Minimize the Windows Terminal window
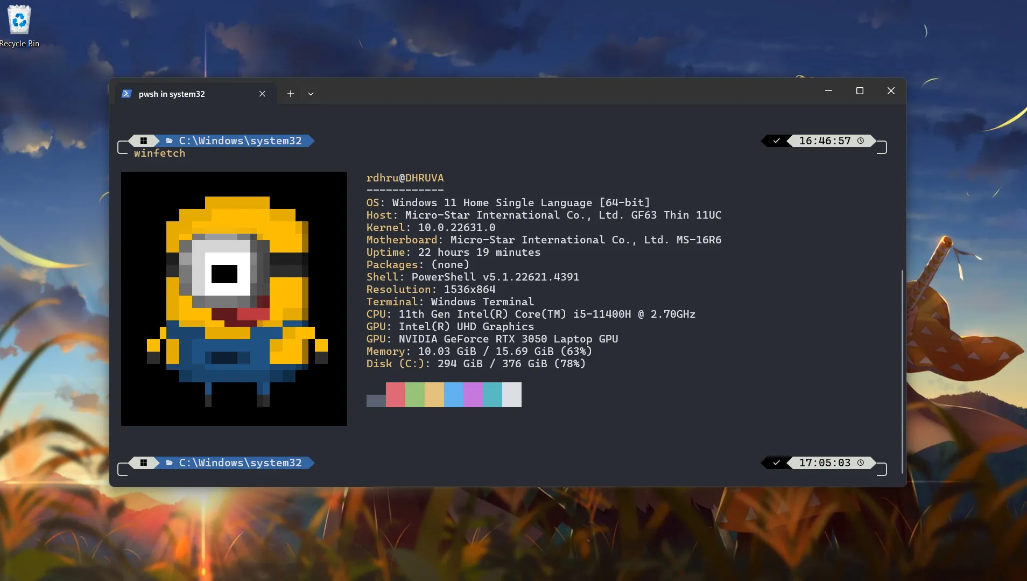This screenshot has width=1027, height=581. click(828, 91)
